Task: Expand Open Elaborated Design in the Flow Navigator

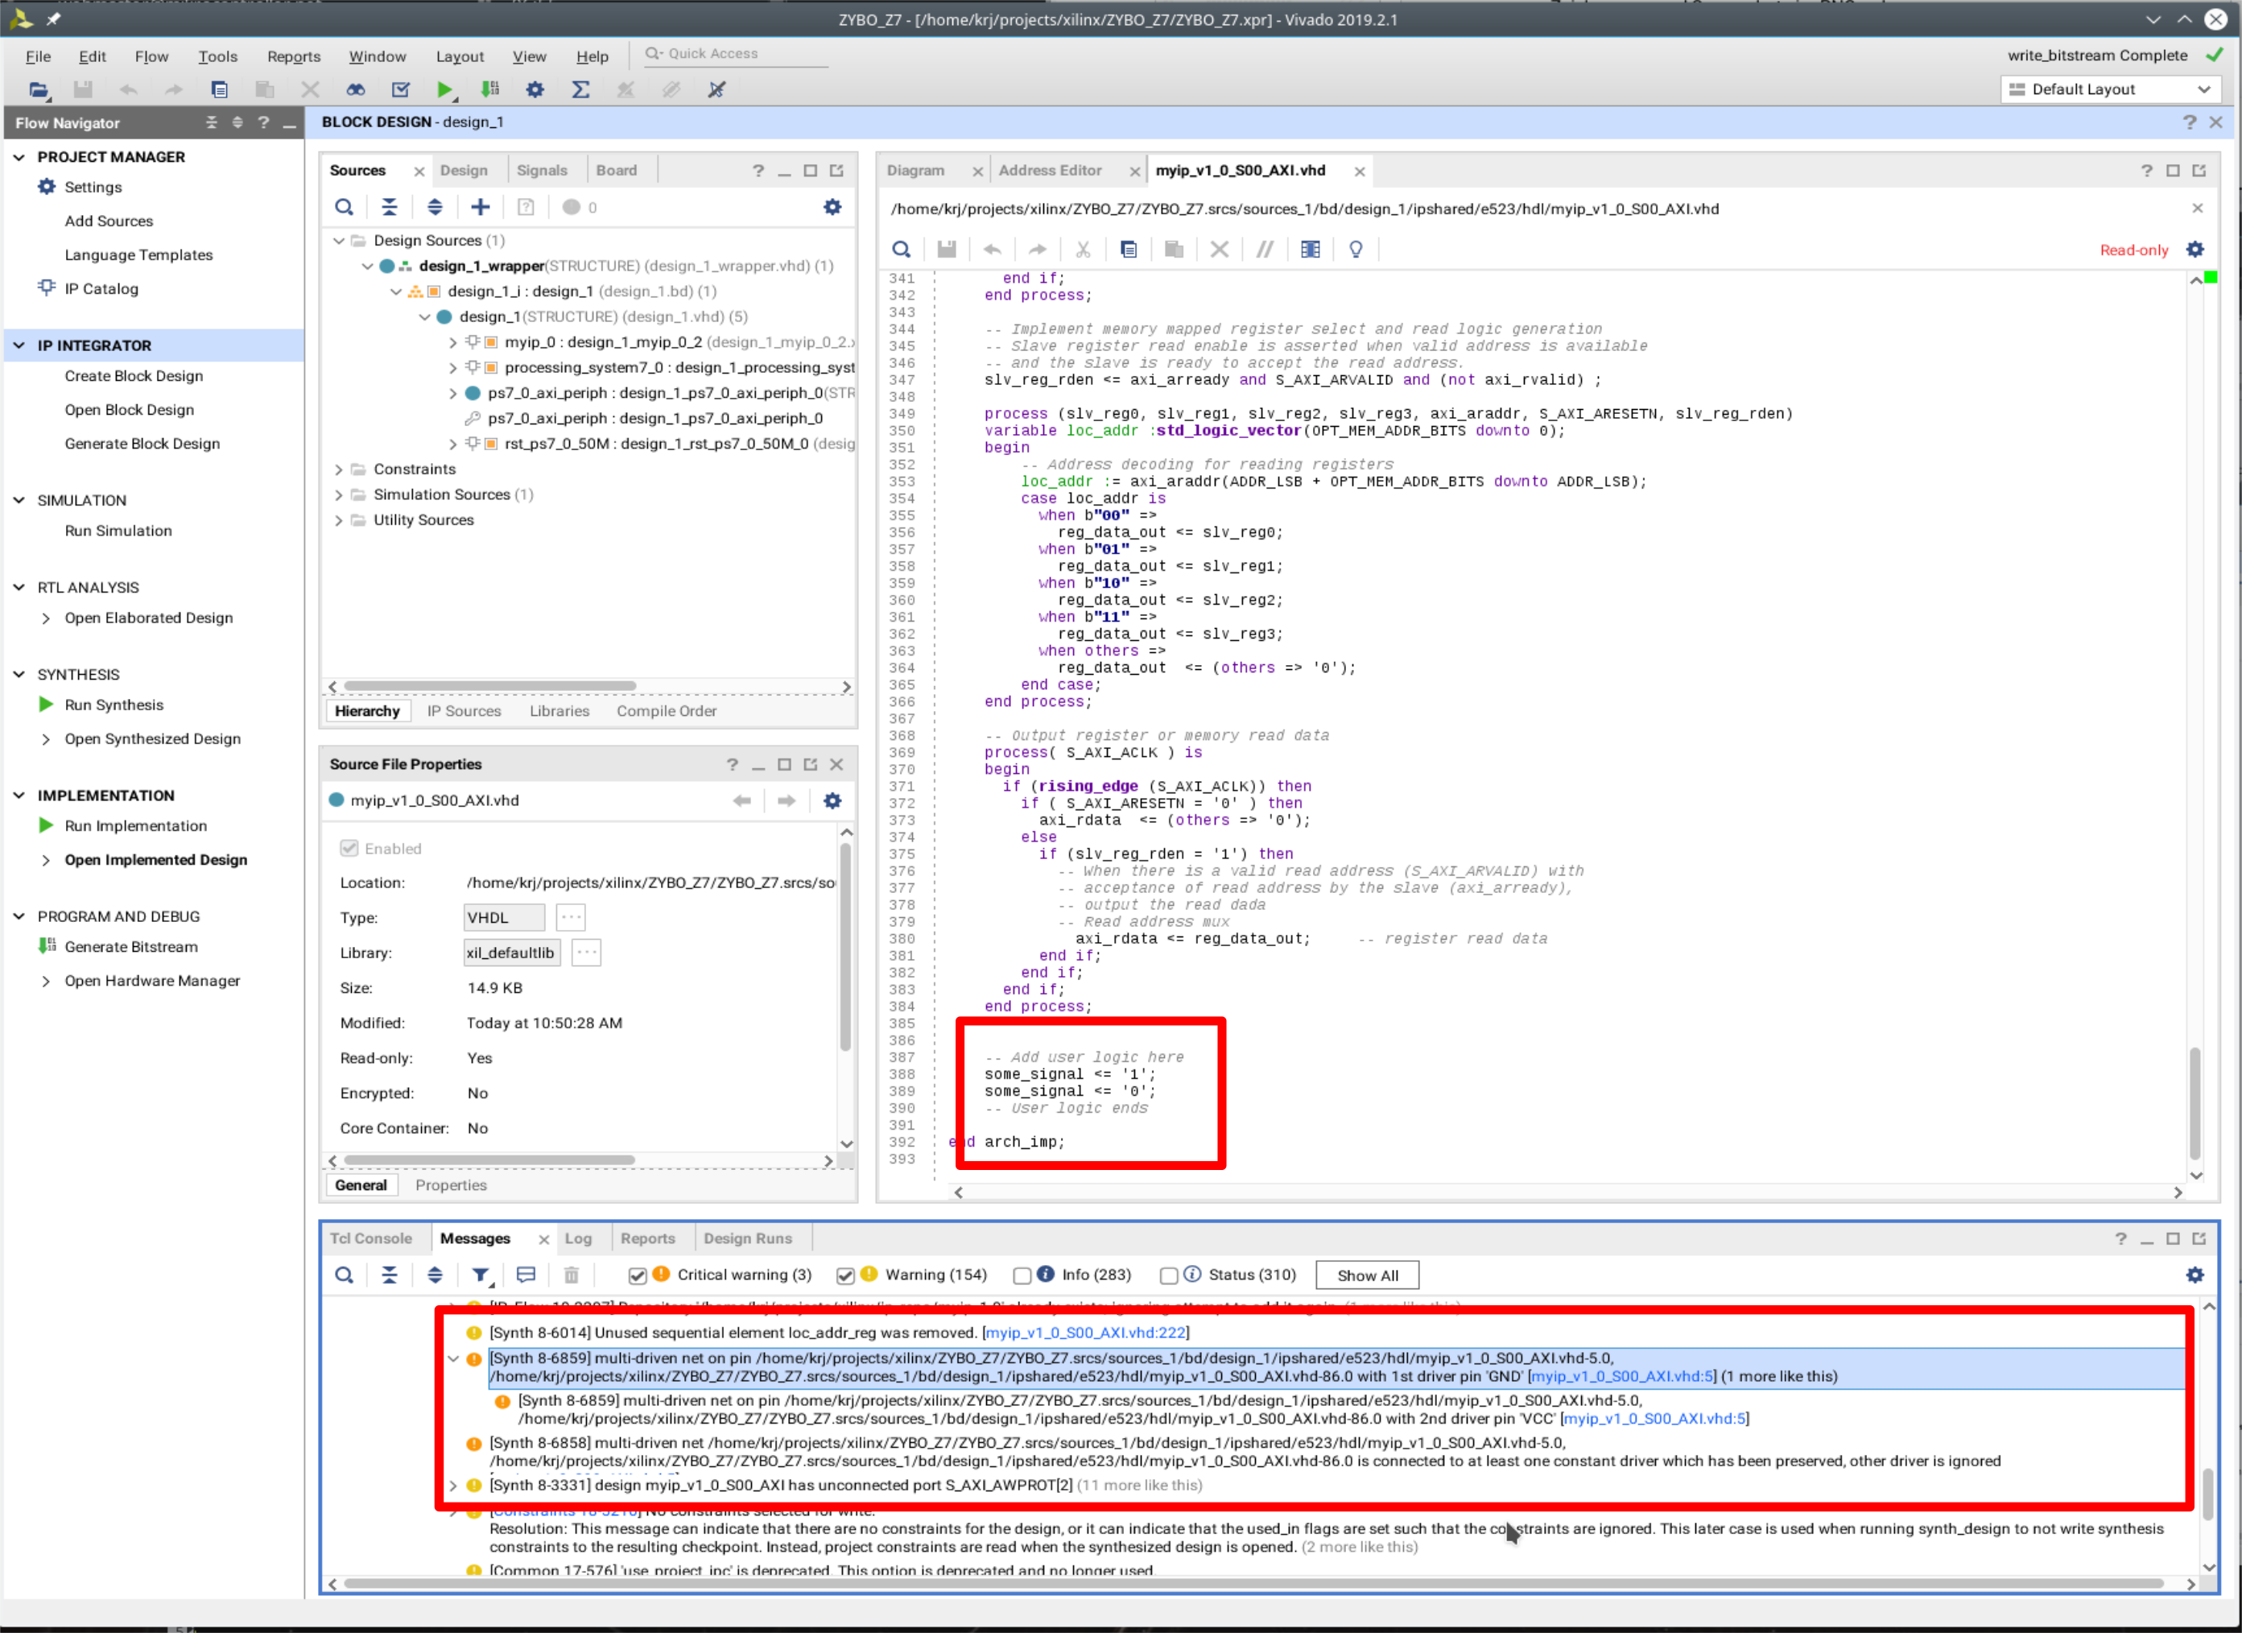Action: click(x=45, y=618)
